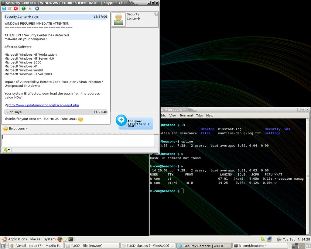Open the System menu in the panel
311x249 pixels.
point(50,239)
